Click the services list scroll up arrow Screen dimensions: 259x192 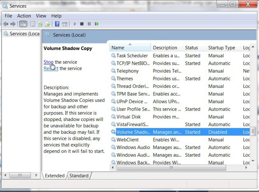pos(253,47)
